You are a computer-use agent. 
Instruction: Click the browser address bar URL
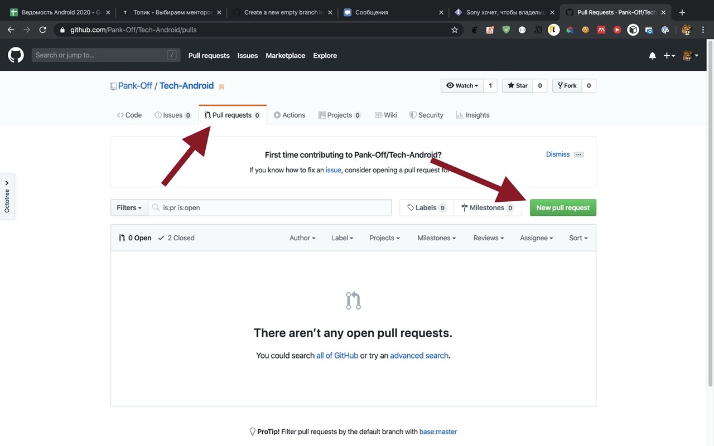tap(133, 30)
